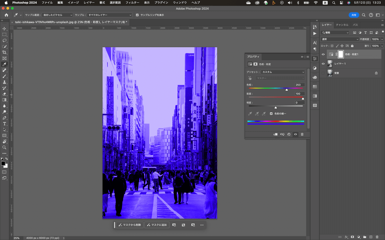Screen dimensions: 385x240
Task: Disable サンプルリングを表示 checkbox
Action: [138, 15]
